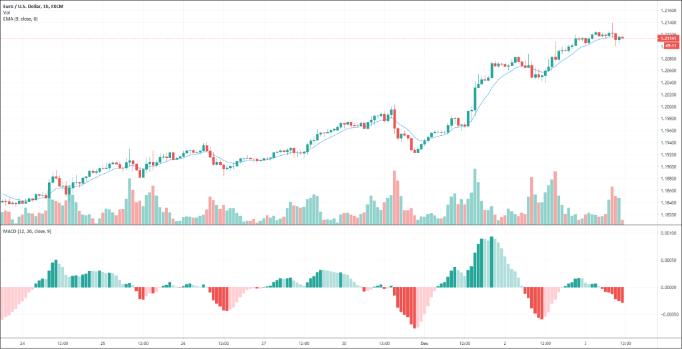
Task: Click the 0.00100 MACD scale label
Action: tap(669, 233)
